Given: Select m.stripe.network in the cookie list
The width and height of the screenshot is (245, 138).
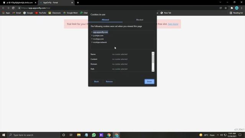Looking at the screenshot, I should (100, 42).
